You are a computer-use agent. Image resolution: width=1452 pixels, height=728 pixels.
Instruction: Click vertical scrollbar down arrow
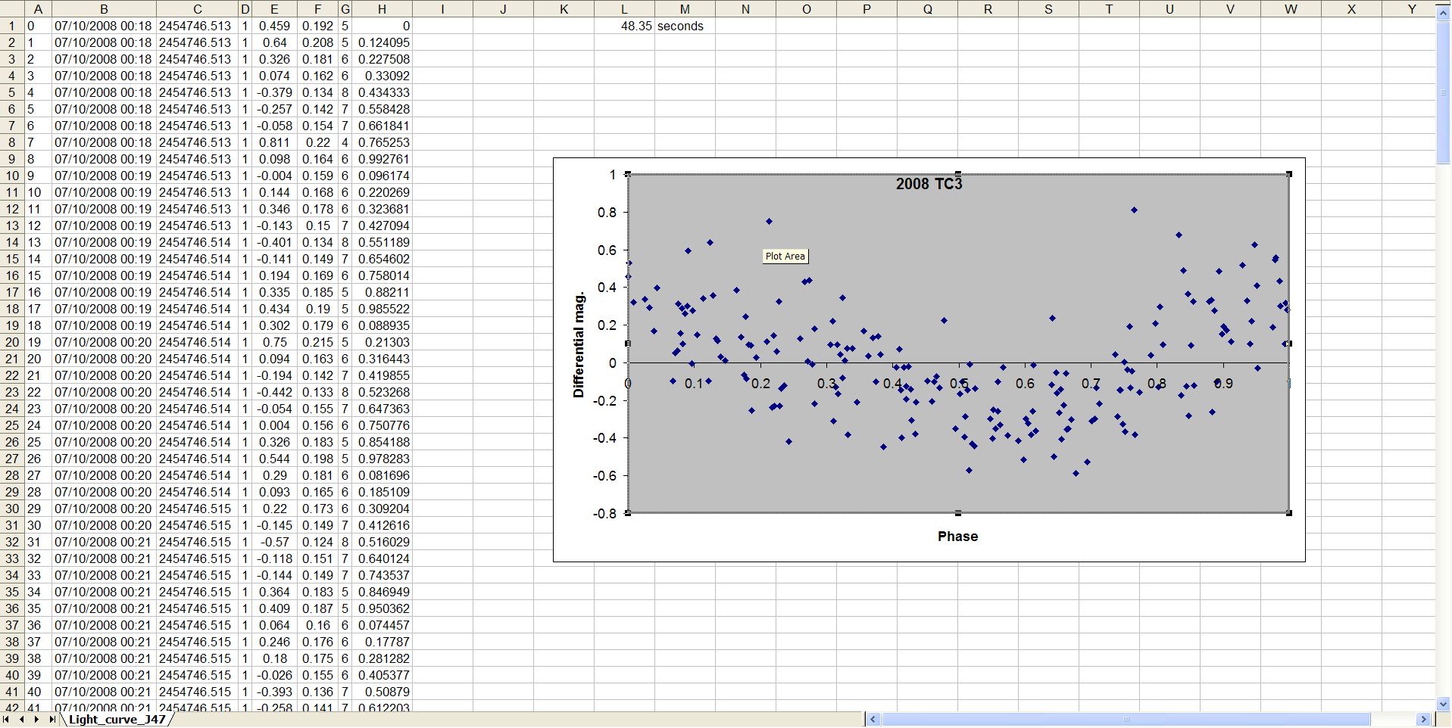(x=1443, y=705)
